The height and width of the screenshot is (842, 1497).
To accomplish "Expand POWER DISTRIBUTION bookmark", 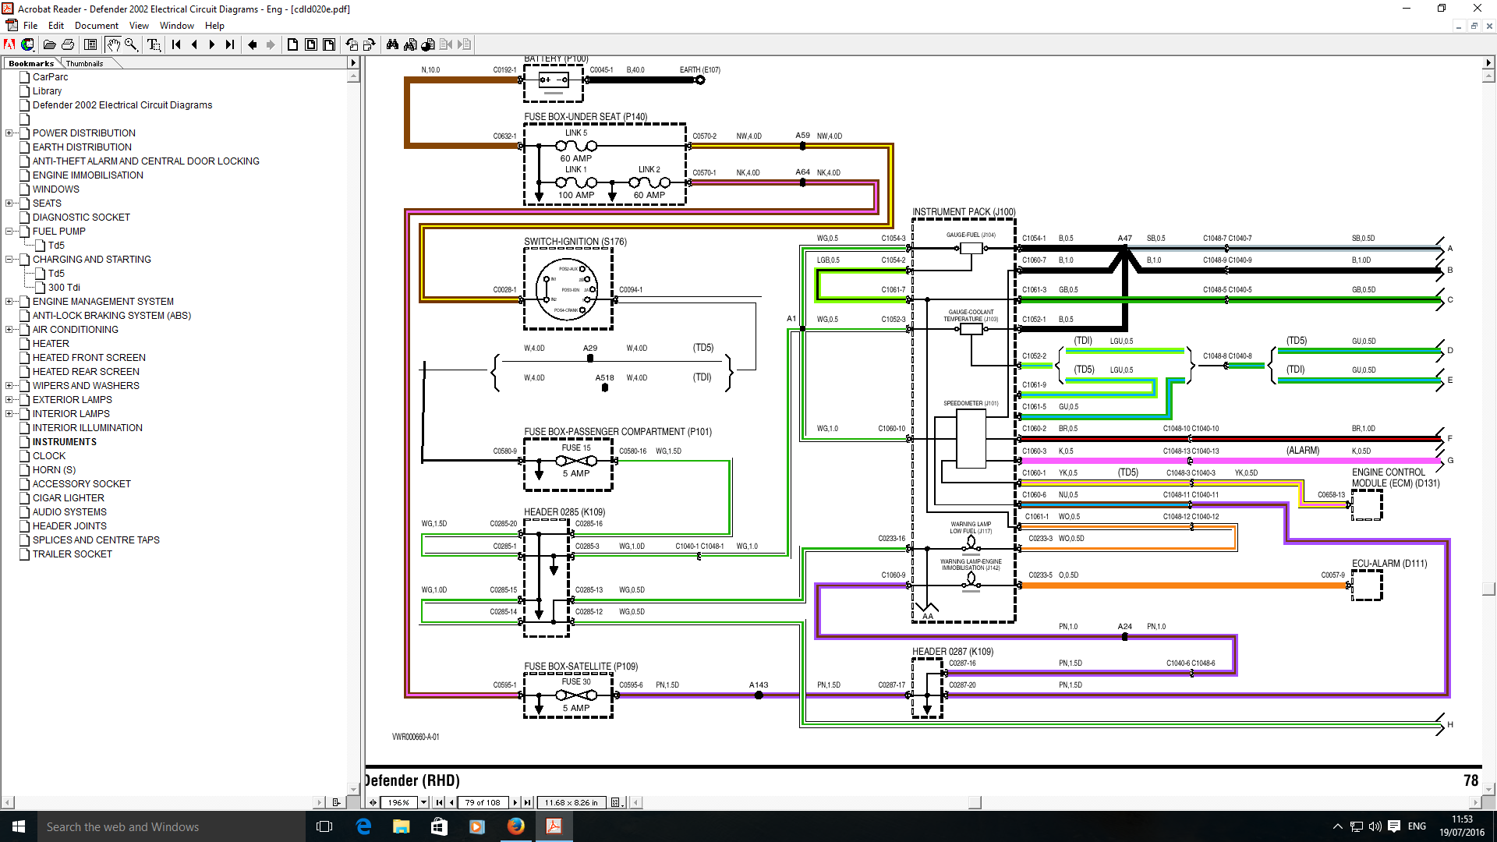I will (9, 133).
